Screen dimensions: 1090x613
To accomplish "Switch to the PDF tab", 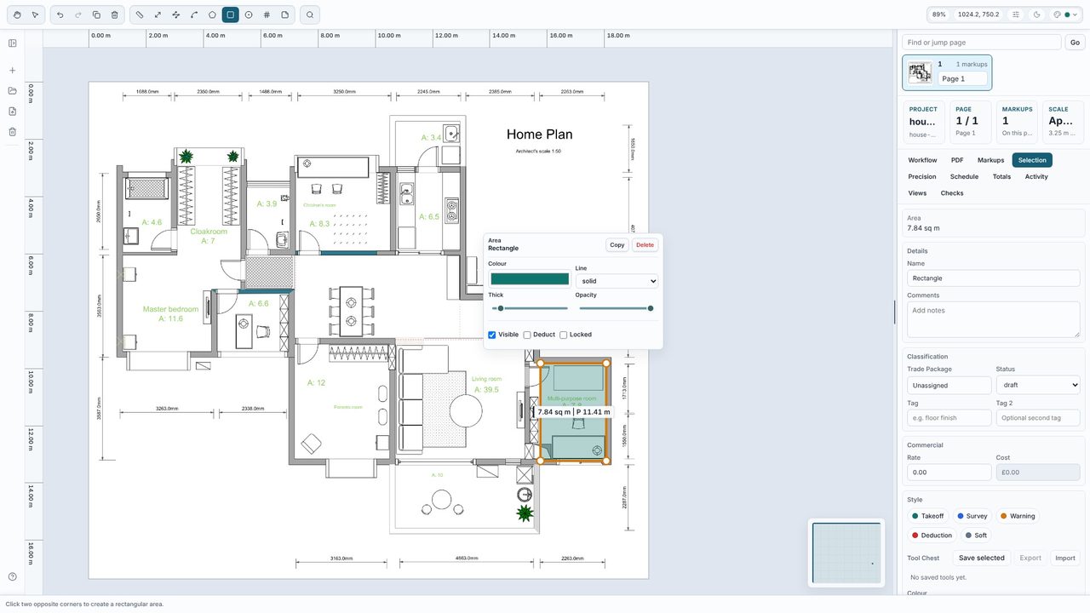I will click(x=957, y=160).
